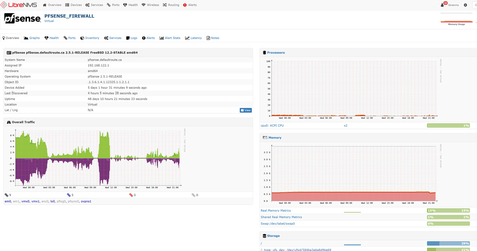The image size is (477, 251).
Task: Click the cpu0 1% usage bar
Action: click(448, 126)
